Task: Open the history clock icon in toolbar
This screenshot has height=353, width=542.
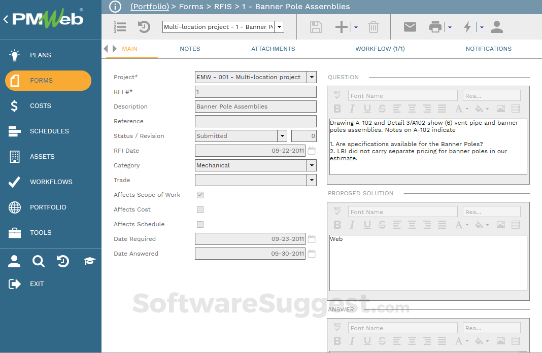Action: point(144,27)
